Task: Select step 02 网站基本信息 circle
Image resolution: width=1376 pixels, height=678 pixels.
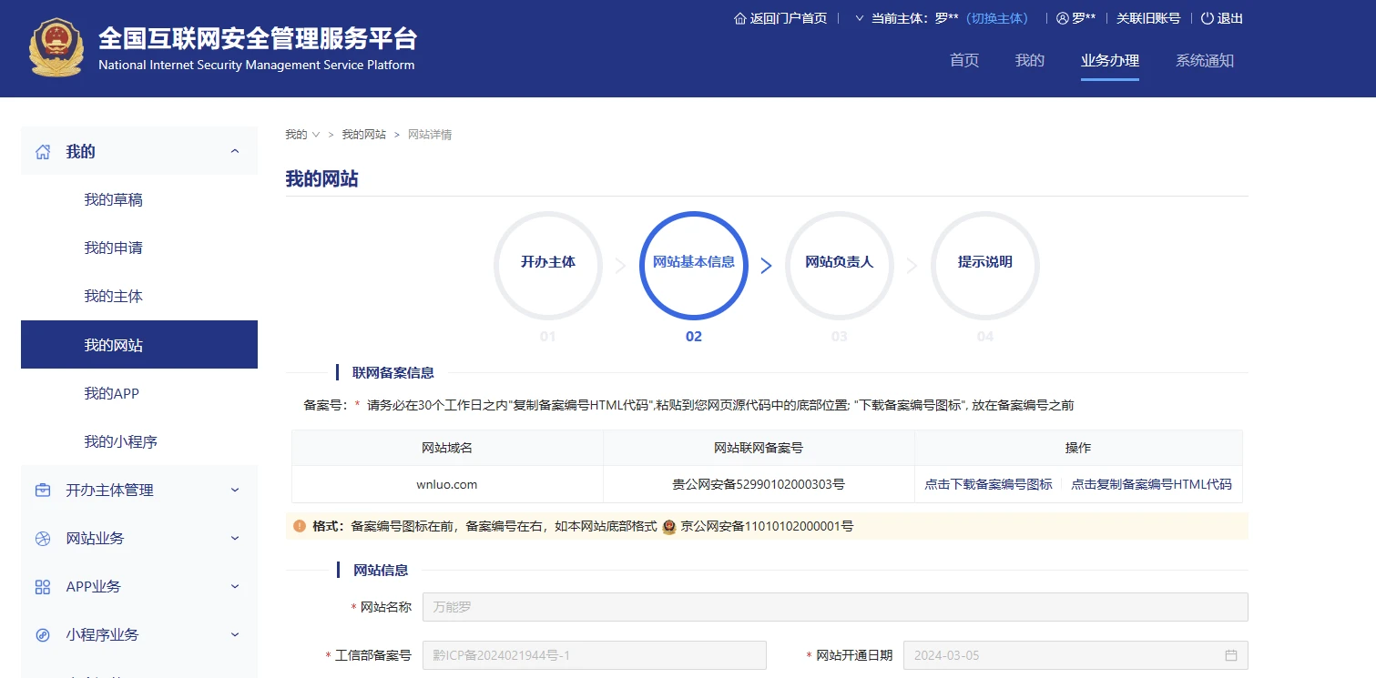Action: click(x=694, y=265)
